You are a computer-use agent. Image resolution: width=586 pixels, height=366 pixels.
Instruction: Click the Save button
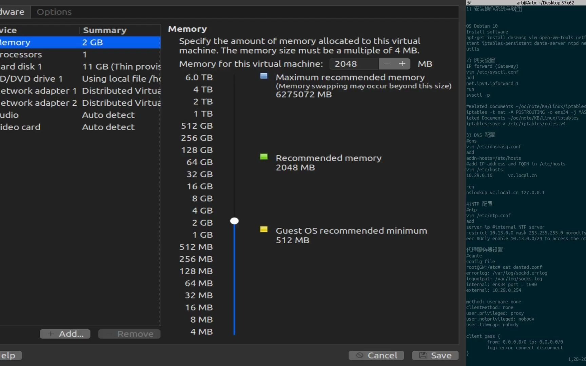click(435, 355)
